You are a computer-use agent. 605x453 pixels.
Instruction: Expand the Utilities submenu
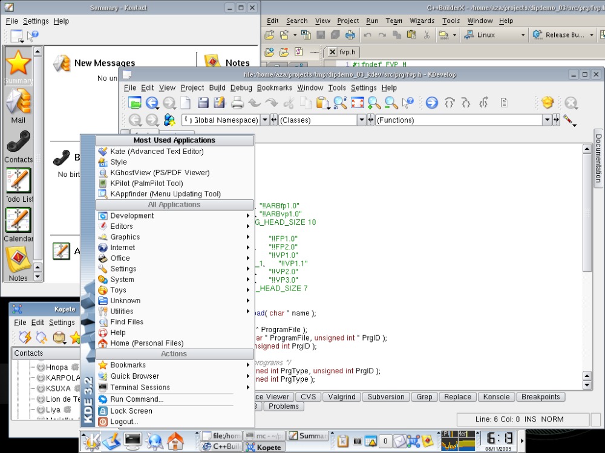point(174,311)
